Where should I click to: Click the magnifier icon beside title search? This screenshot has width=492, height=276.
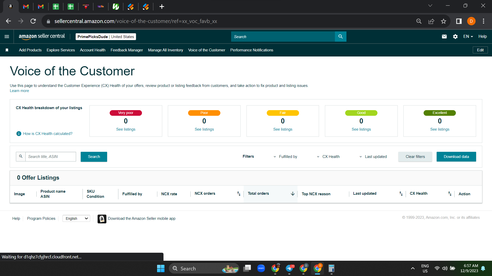tap(21, 156)
